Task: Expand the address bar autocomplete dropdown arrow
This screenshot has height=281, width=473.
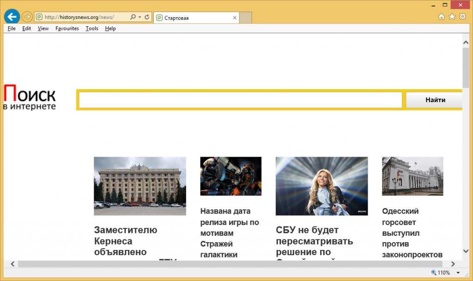Action: click(x=139, y=18)
